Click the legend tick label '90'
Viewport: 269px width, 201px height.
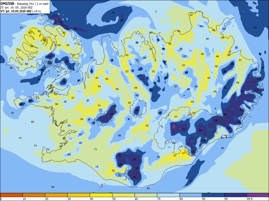point(204,199)
